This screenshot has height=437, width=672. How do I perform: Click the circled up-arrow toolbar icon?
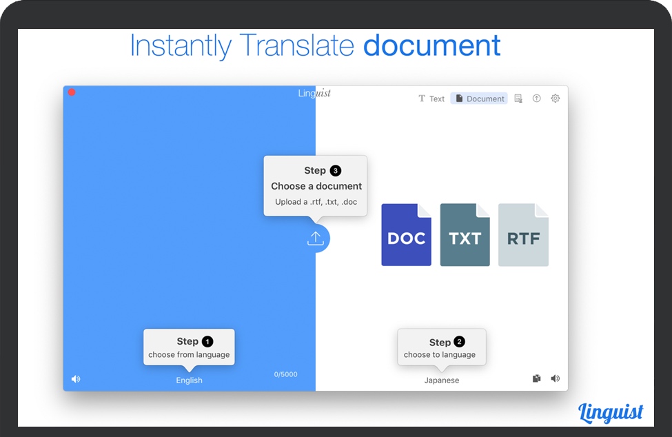tap(537, 99)
